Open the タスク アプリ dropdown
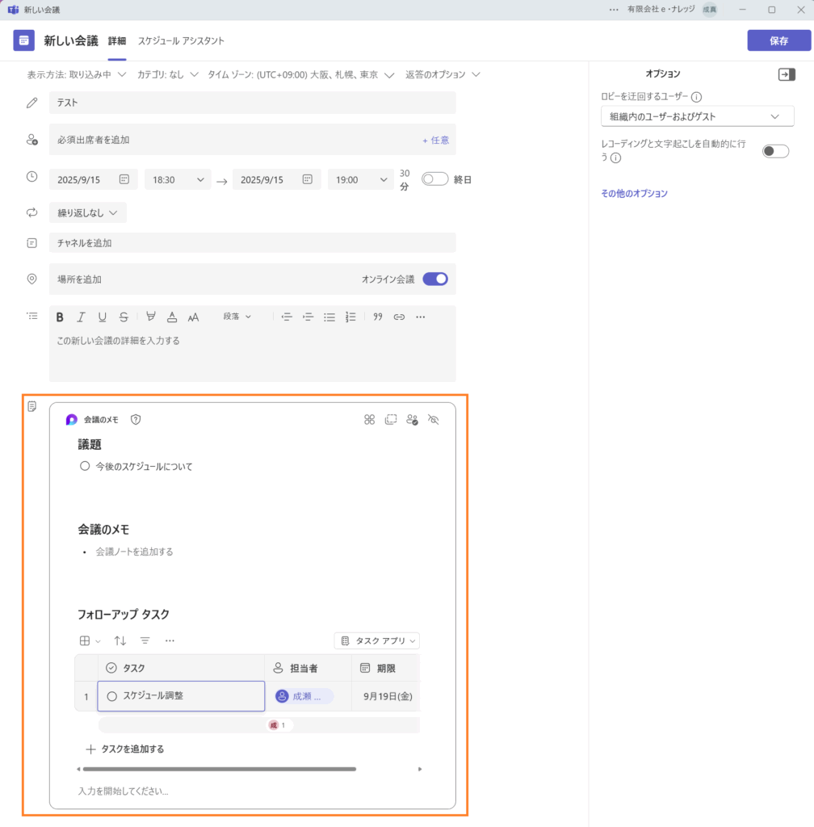 (x=377, y=641)
